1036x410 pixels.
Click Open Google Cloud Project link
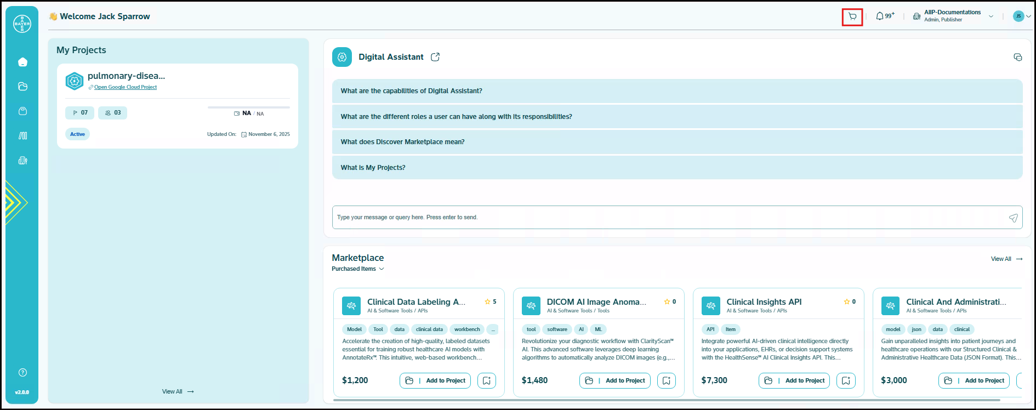click(x=125, y=87)
